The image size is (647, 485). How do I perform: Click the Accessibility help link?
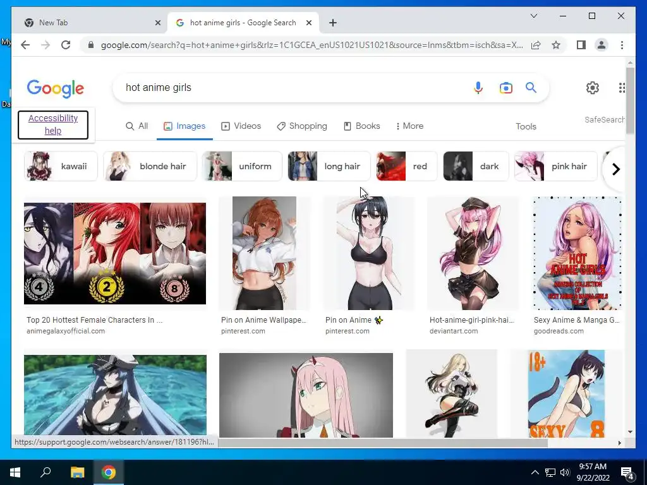point(53,124)
